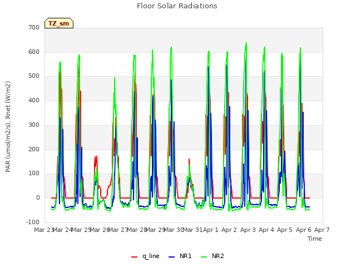356x267 pixels.
Task: Click the q_line legend entry
Action: point(145,256)
